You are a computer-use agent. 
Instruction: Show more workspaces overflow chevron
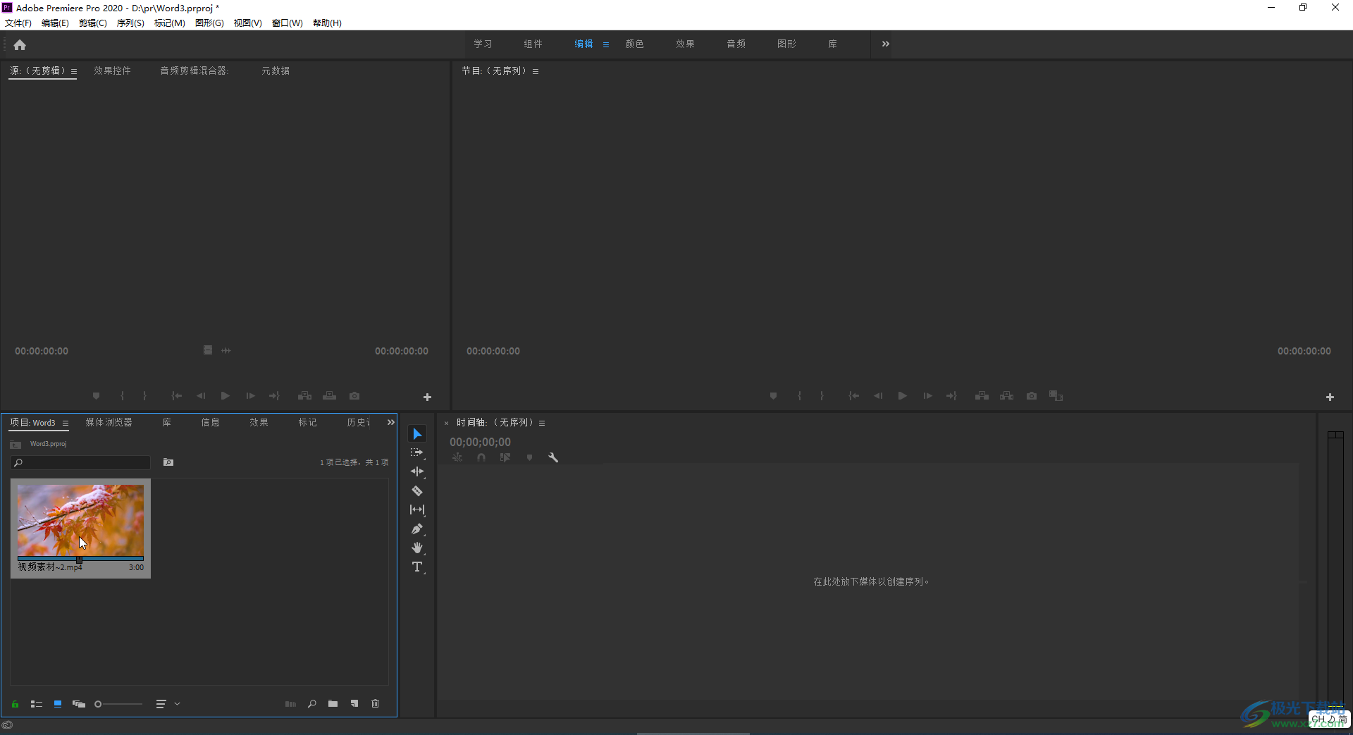(x=886, y=44)
